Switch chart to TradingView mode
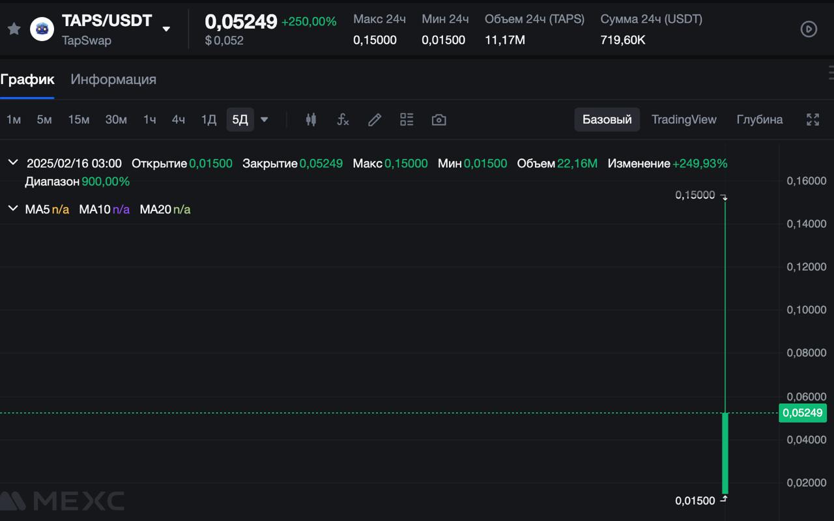This screenshot has width=834, height=521. 684,120
